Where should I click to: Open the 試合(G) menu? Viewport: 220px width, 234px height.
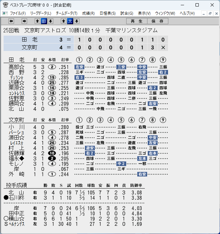[127, 13]
